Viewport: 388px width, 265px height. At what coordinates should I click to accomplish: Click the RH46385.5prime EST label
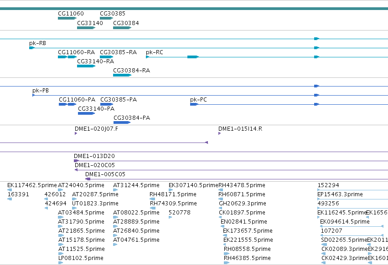[247, 259]
